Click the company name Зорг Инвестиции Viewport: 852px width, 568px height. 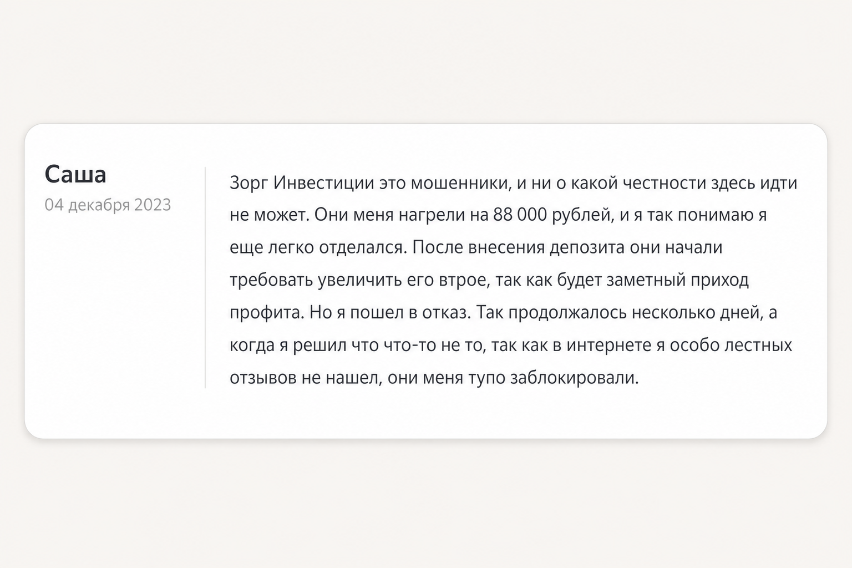click(302, 182)
